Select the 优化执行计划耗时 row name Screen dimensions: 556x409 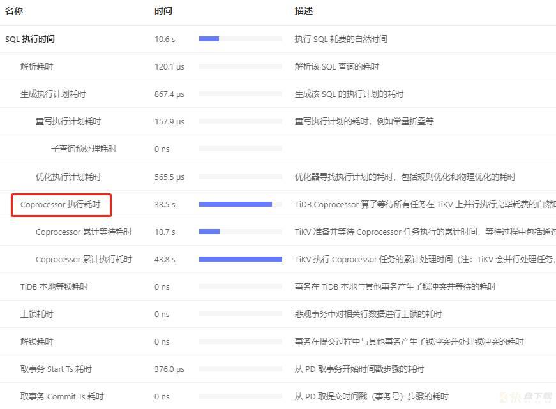[68, 177]
